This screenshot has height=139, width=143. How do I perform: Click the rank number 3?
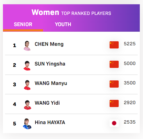point(14,84)
